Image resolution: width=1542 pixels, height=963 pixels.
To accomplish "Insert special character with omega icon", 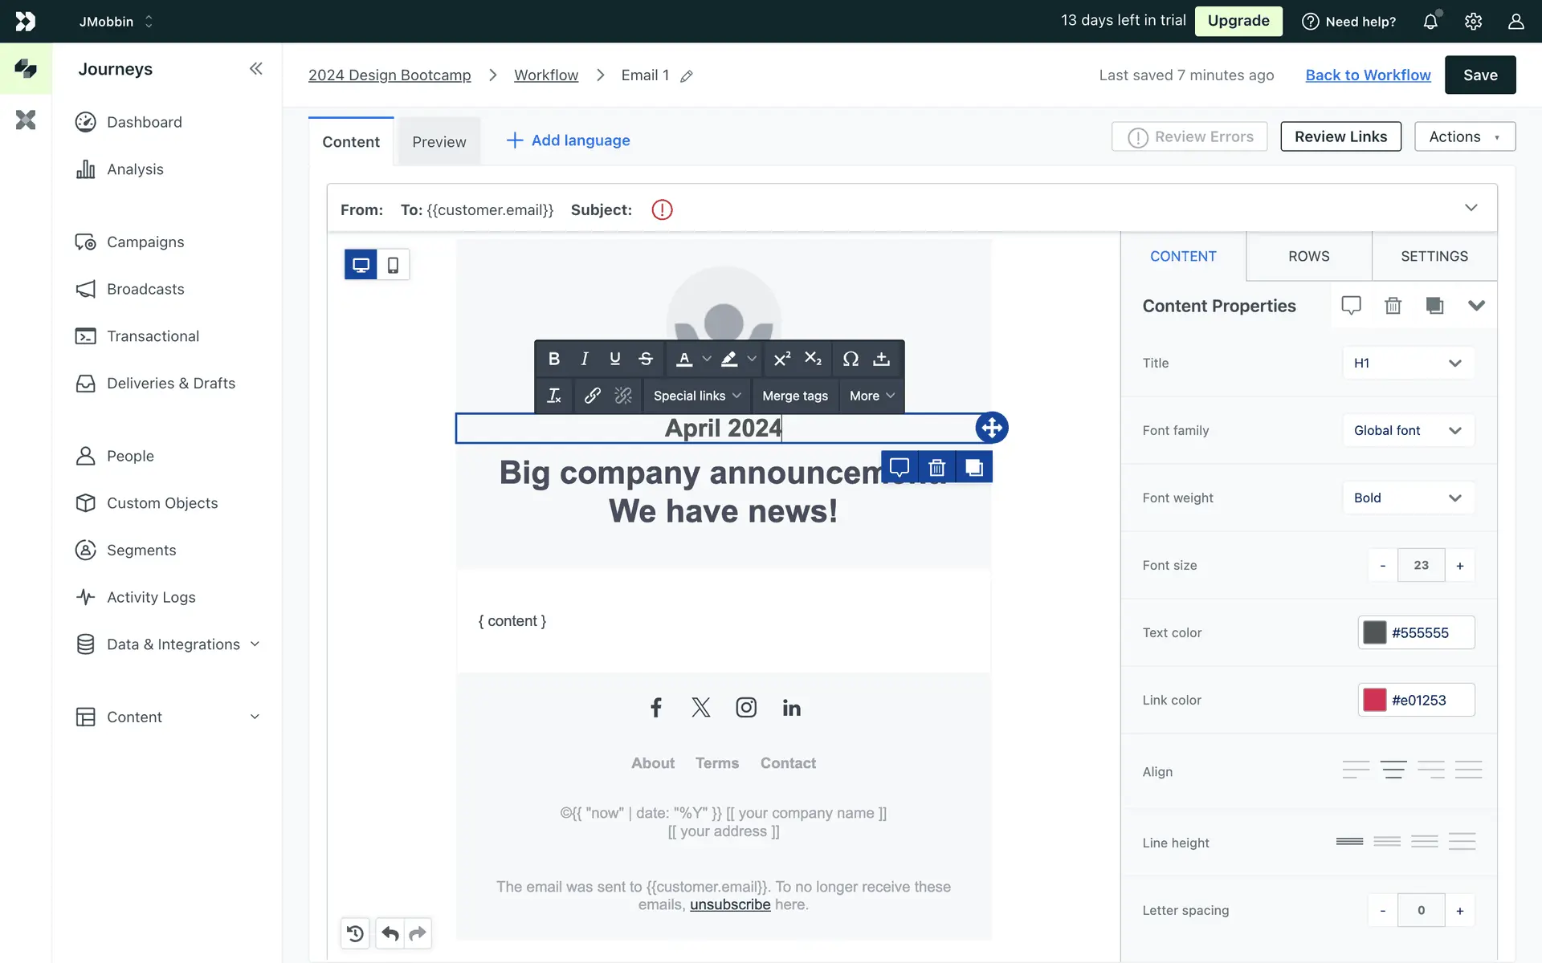I will [851, 359].
